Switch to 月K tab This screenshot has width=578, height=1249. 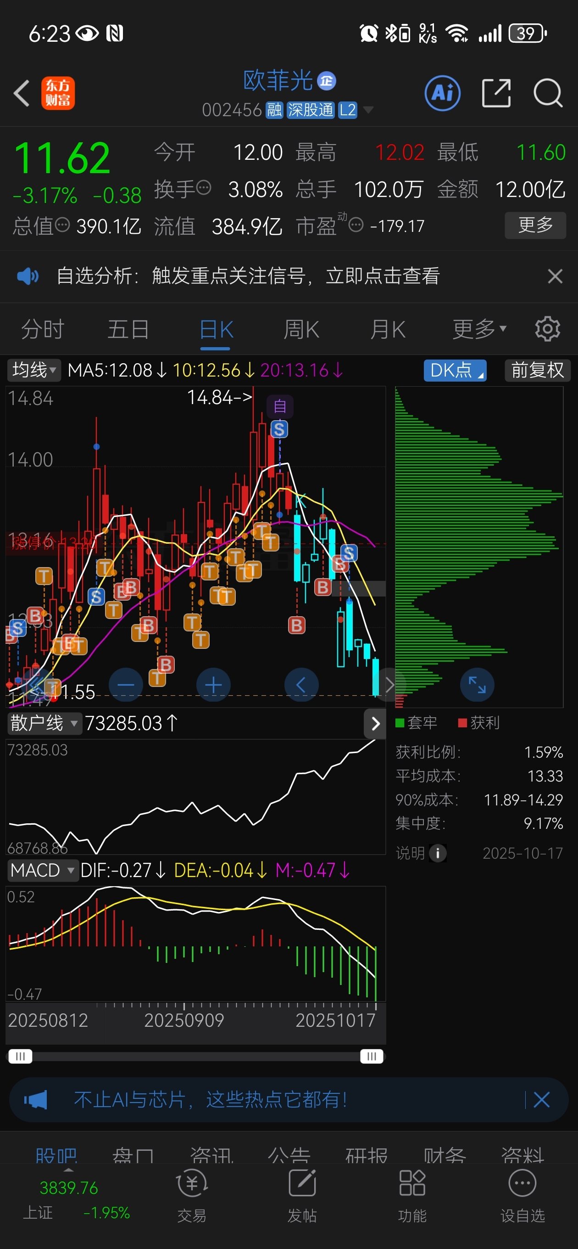click(388, 330)
